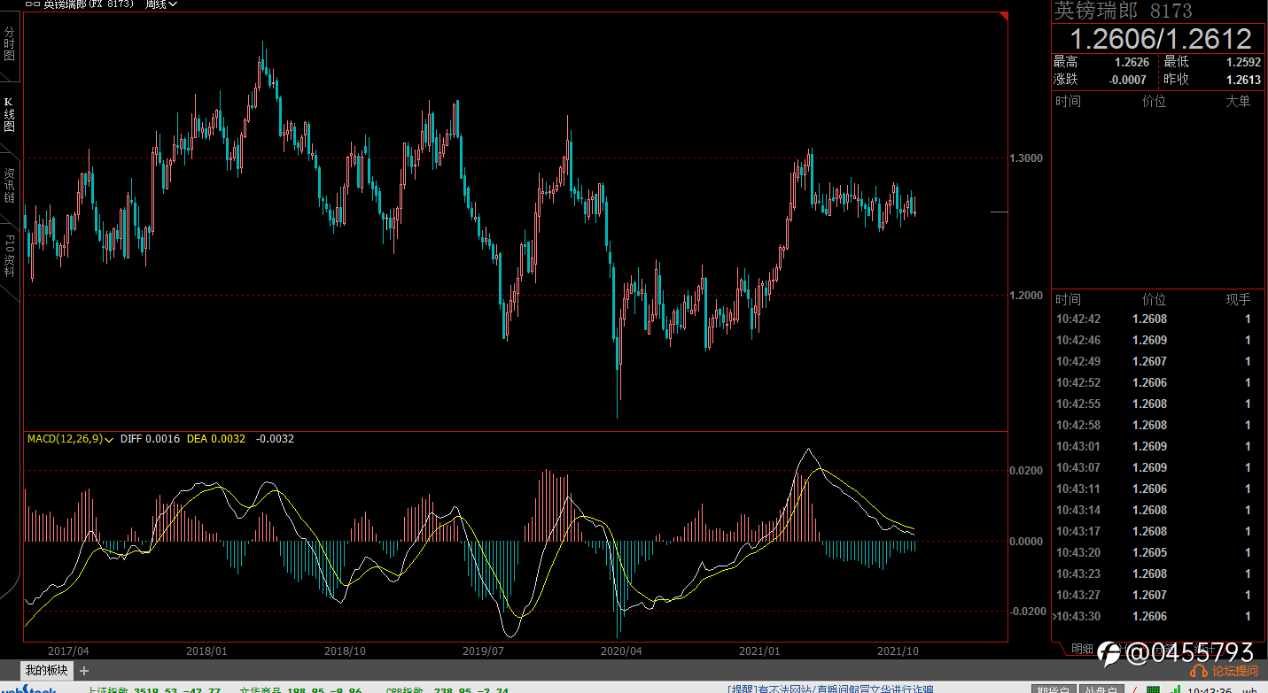Click the 1.2606/1.2612 bid-ask quote
Image resolution: width=1268 pixels, height=693 pixels.
point(1160,38)
